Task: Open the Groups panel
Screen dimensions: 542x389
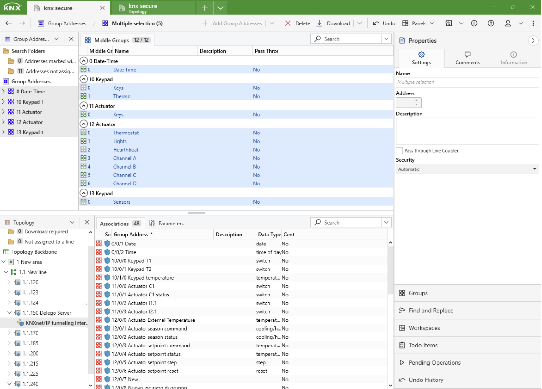Action: point(468,293)
